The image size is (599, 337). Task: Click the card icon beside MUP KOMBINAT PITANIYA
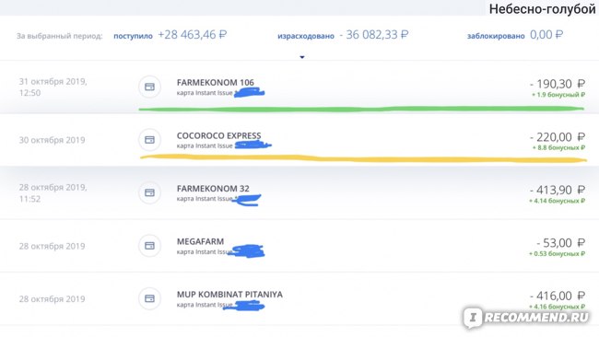[x=149, y=298]
